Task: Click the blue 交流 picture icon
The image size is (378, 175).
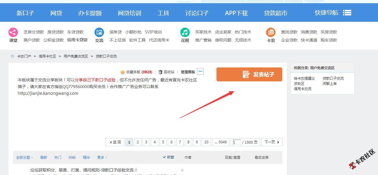Action: pyautogui.click(x=99, y=32)
